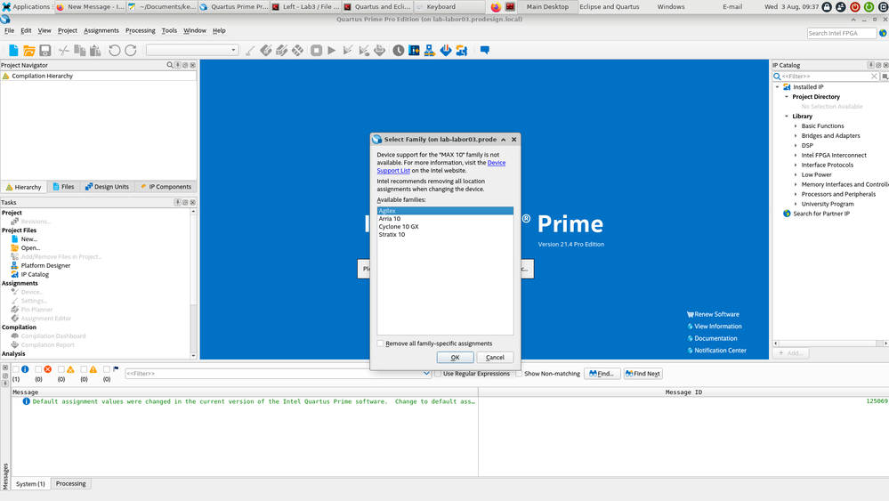The width and height of the screenshot is (889, 501).
Task: Toggle the critical warning messages filter checkbox
Action: [61, 369]
